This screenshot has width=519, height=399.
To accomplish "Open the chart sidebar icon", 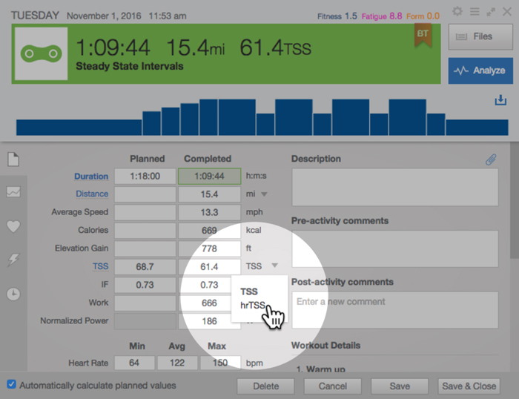I will tap(13, 192).
